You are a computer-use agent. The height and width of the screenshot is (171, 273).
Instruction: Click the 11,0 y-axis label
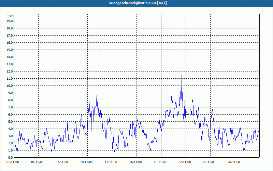10,79
